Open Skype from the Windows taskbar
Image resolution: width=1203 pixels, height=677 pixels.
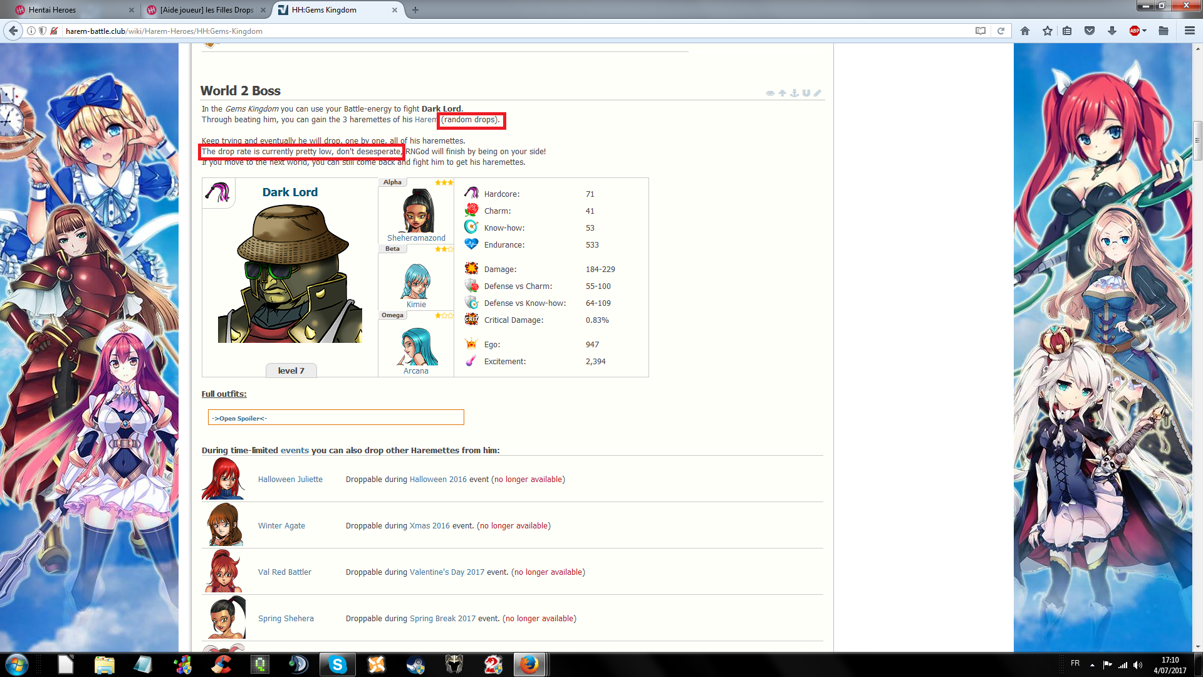[337, 664]
